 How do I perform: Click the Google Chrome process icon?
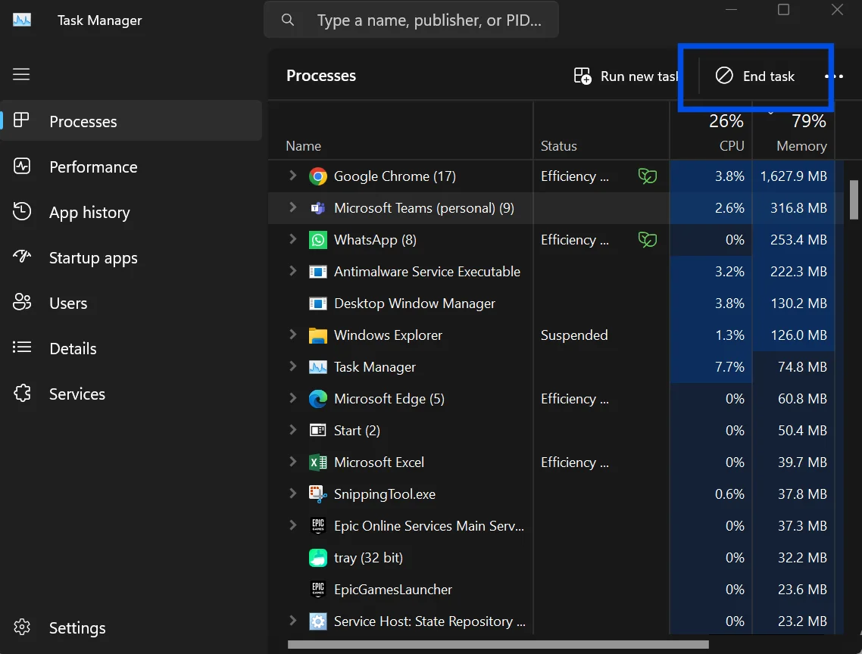pos(317,176)
